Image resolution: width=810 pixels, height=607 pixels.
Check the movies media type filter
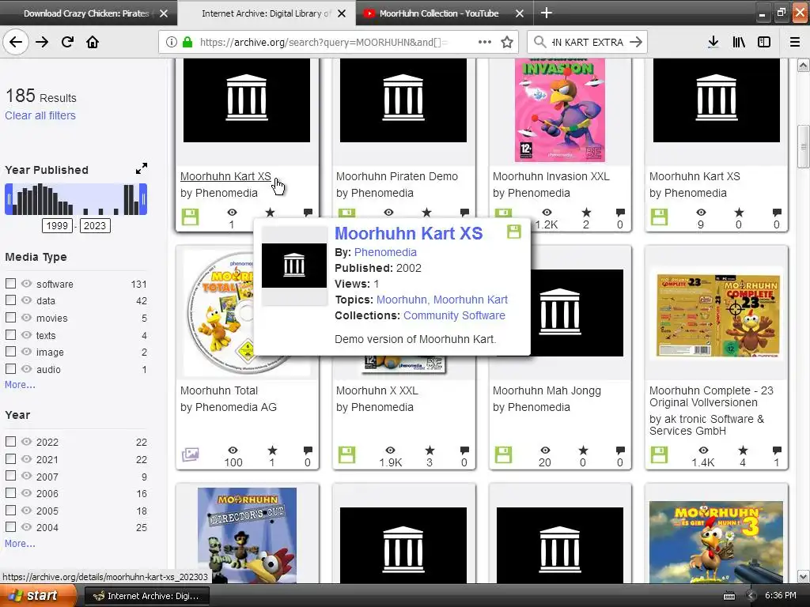[x=10, y=318]
